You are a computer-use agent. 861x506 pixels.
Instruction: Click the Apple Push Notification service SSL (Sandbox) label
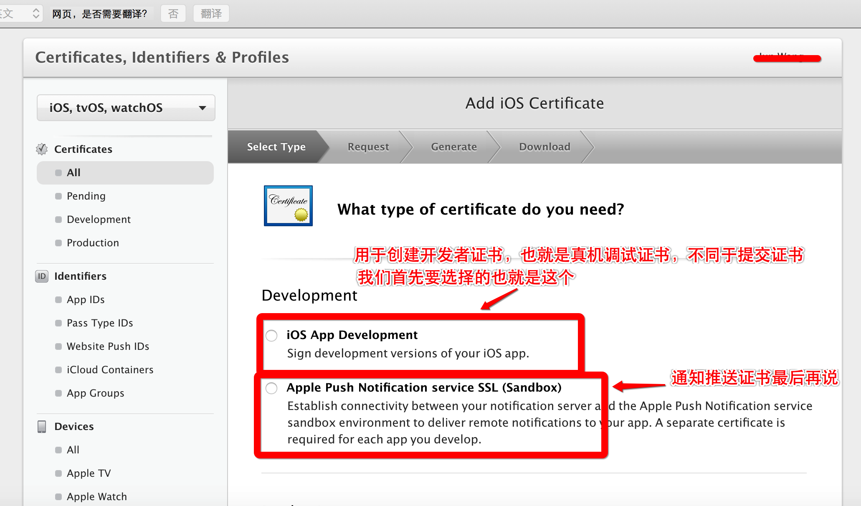[x=424, y=387]
